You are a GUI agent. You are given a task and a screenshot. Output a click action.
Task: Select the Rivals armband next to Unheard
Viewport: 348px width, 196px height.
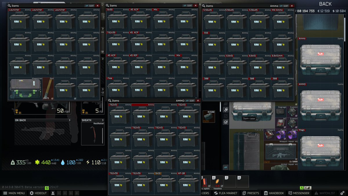click(281, 135)
